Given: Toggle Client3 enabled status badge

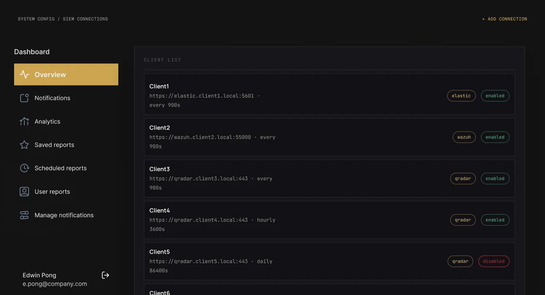Looking at the screenshot, I should pos(495,179).
